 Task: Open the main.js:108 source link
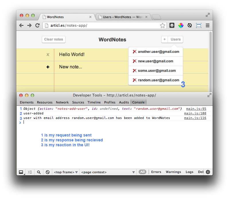[195, 113]
